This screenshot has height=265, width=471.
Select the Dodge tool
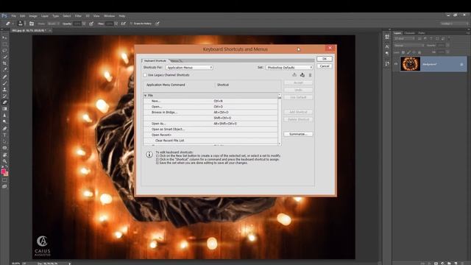pyautogui.click(x=4, y=122)
